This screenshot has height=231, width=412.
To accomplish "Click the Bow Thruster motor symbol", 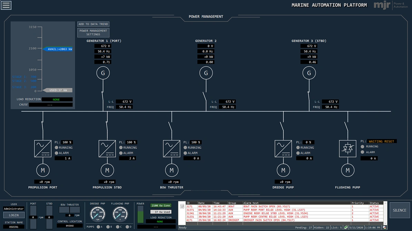I will point(171,170).
